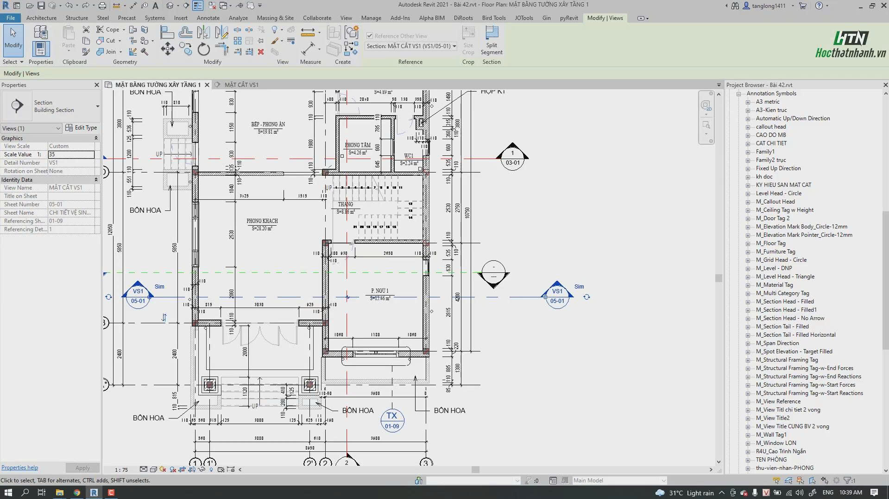Click the drawing area vertical scrollbar thumb
The width and height of the screenshot is (889, 499).
click(x=719, y=278)
